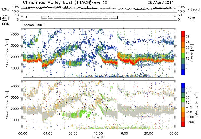Click the velocity colorbar value '200'
Viewport: 201px width, 139px height.
[x=189, y=88]
